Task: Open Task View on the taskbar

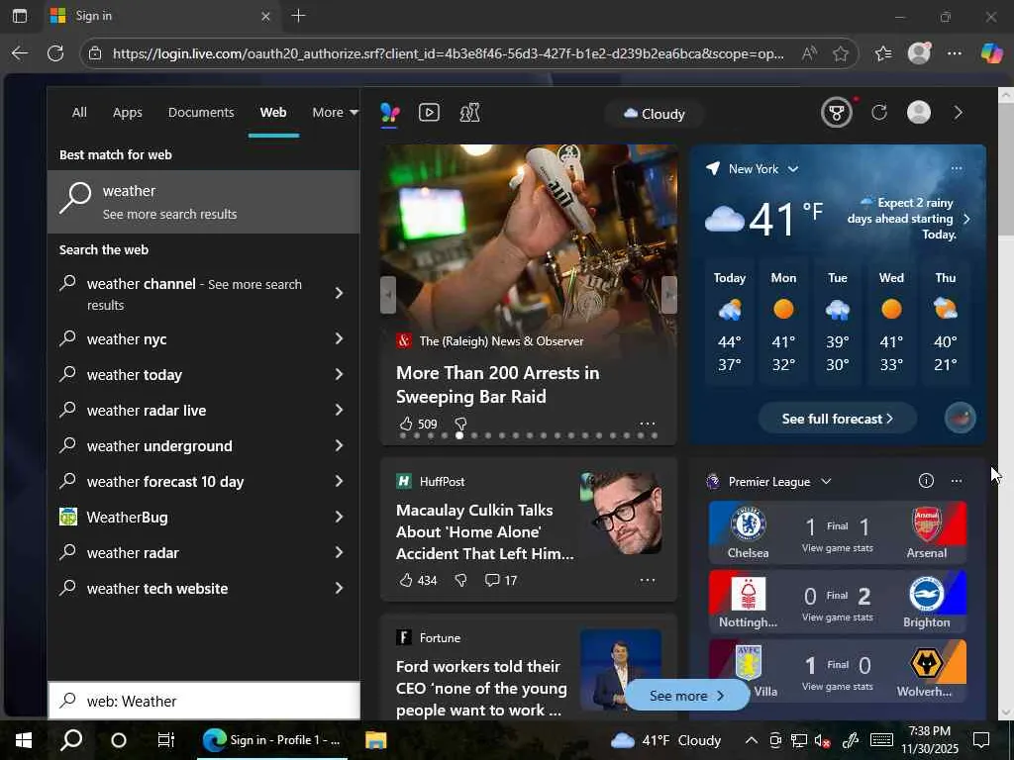Action: click(x=165, y=740)
